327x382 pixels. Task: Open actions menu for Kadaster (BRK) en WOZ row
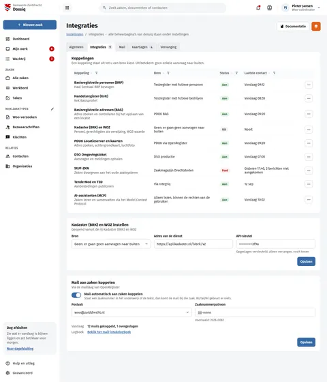[309, 130]
